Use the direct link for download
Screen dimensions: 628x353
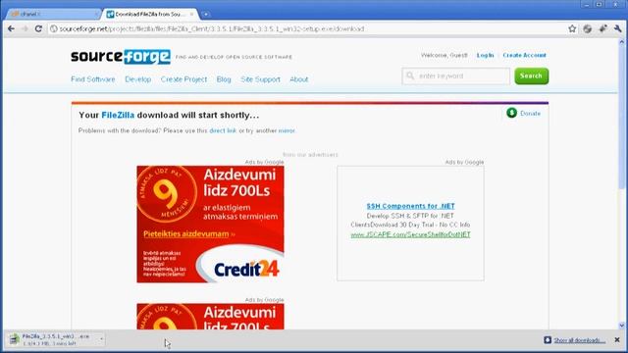click(223, 130)
